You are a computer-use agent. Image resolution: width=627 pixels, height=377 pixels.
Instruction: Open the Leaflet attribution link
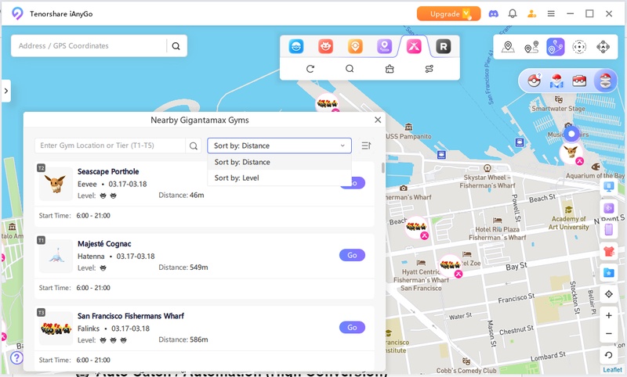coord(612,370)
